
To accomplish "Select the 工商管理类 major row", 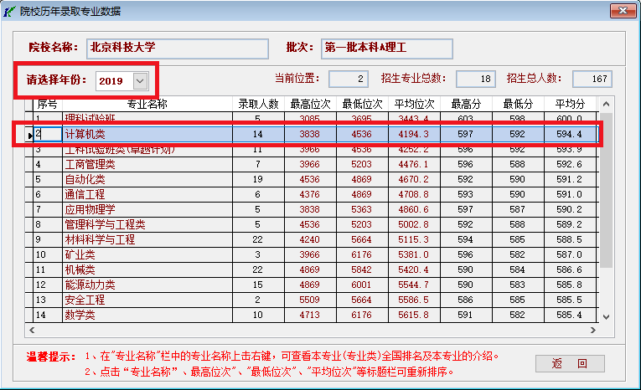I will (x=312, y=165).
